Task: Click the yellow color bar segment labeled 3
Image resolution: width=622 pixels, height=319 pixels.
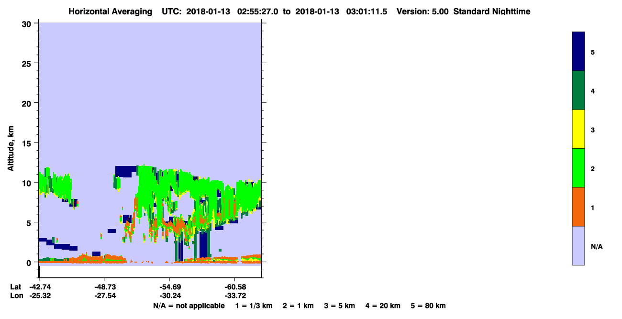Action: click(x=578, y=129)
